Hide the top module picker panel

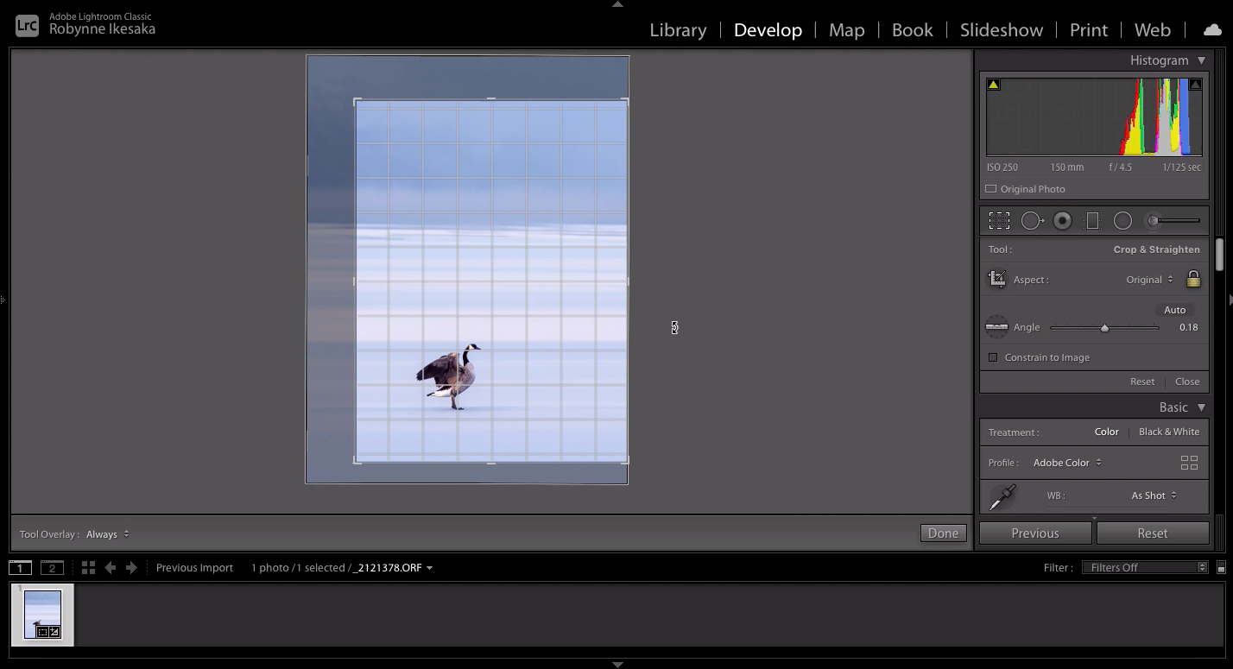tap(616, 4)
